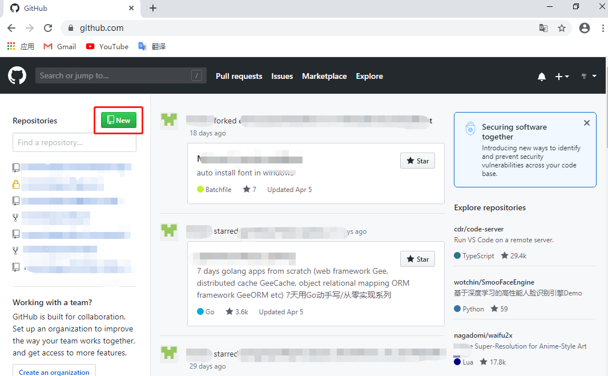Click the browser forward arrow
The height and width of the screenshot is (376, 608).
(30, 28)
